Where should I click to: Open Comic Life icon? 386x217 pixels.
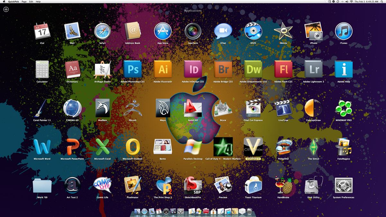102,185
